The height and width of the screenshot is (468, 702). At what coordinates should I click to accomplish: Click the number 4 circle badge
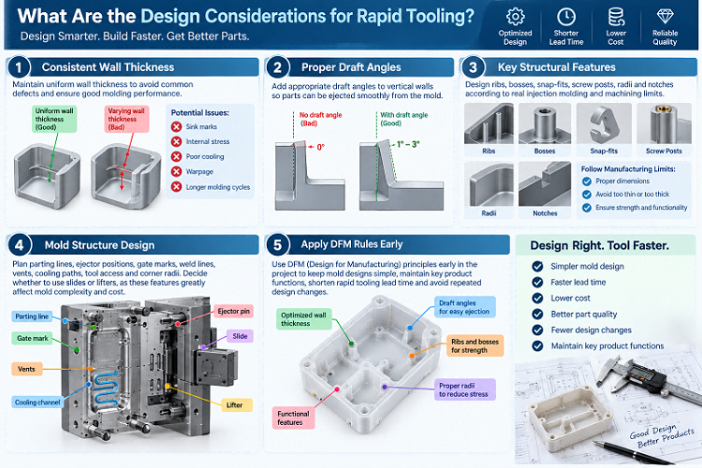click(x=20, y=245)
